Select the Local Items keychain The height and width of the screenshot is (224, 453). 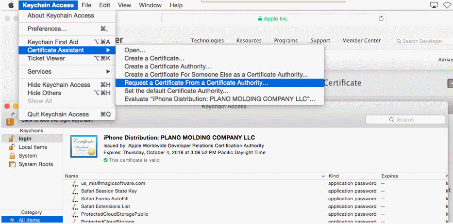click(x=32, y=147)
